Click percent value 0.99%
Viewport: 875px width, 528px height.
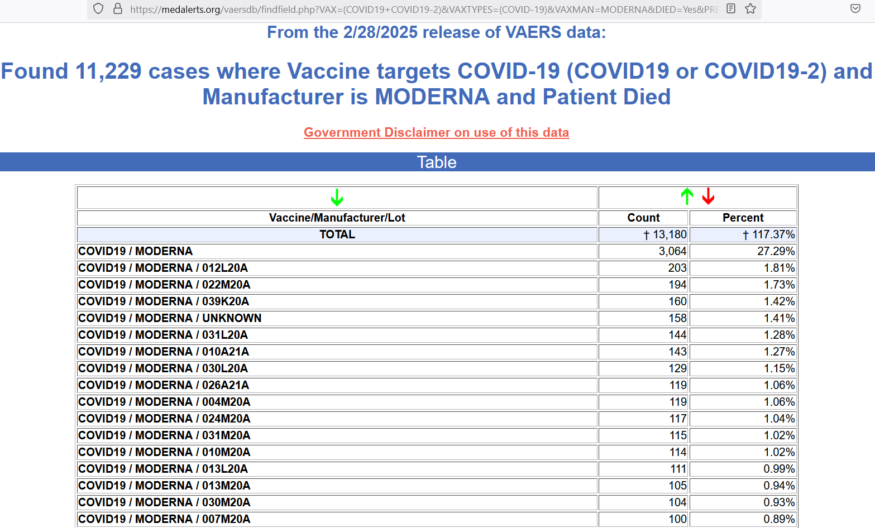pyautogui.click(x=779, y=469)
